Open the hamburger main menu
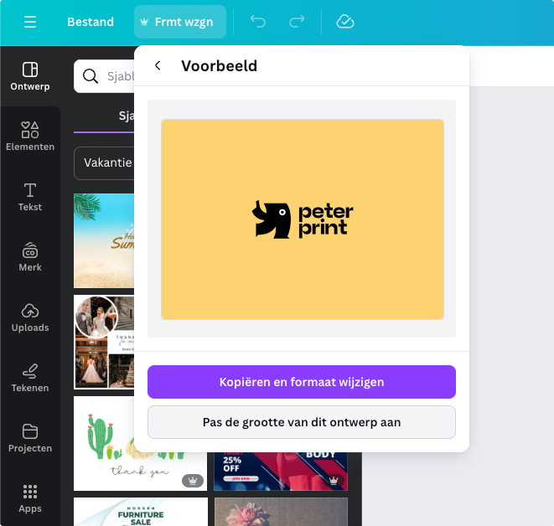 click(x=30, y=22)
